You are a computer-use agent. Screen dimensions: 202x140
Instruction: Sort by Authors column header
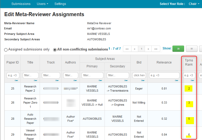point(71,62)
